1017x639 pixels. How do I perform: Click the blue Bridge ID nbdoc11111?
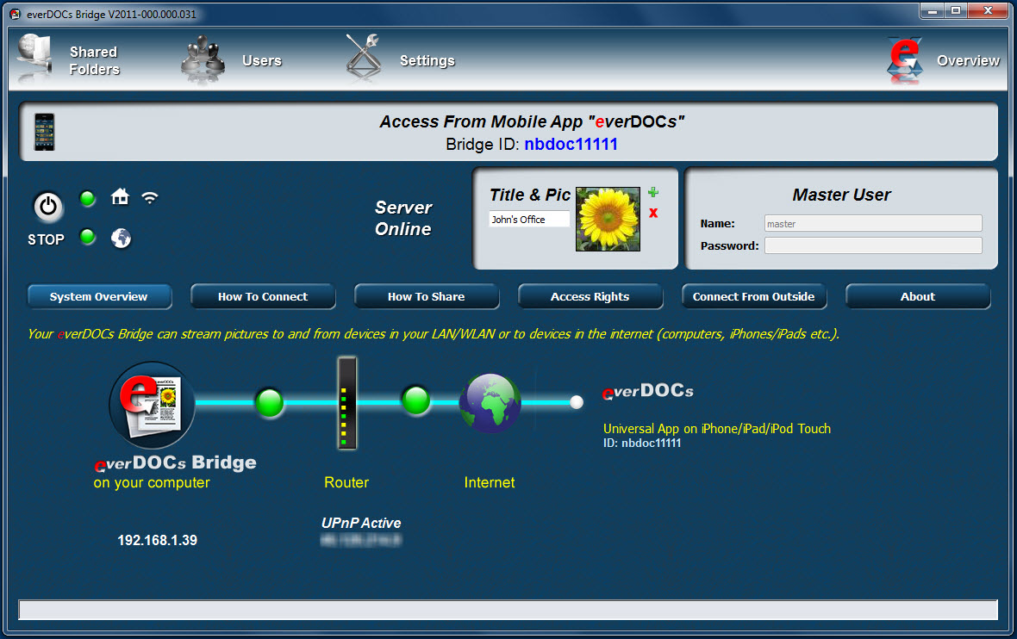point(571,144)
